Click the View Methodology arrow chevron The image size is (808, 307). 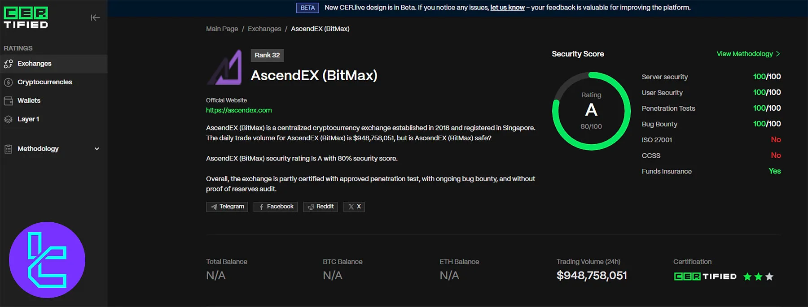pos(778,54)
